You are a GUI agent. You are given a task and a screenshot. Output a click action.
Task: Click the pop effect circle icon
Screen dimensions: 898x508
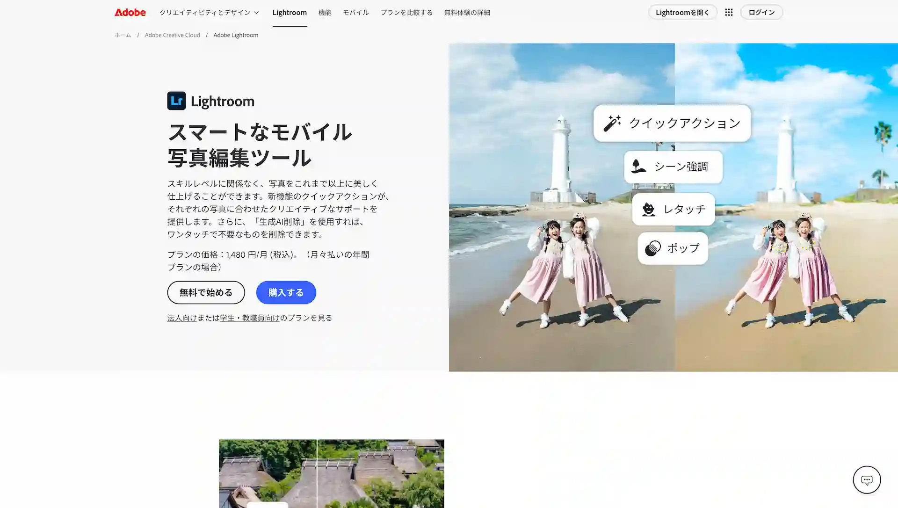[653, 248]
